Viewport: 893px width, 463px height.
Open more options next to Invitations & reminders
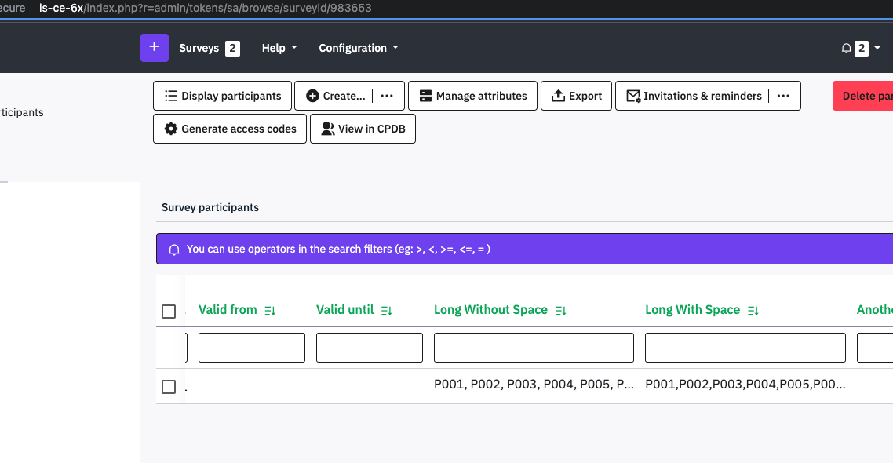[783, 96]
